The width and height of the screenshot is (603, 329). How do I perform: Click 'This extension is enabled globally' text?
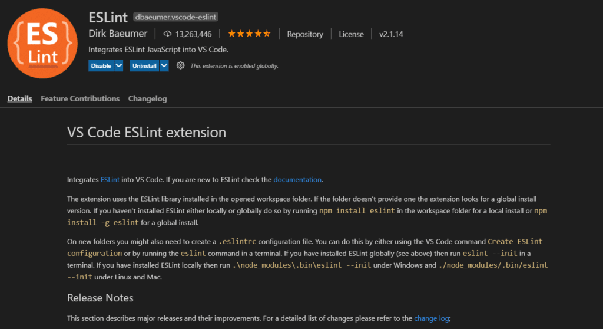[x=234, y=66]
